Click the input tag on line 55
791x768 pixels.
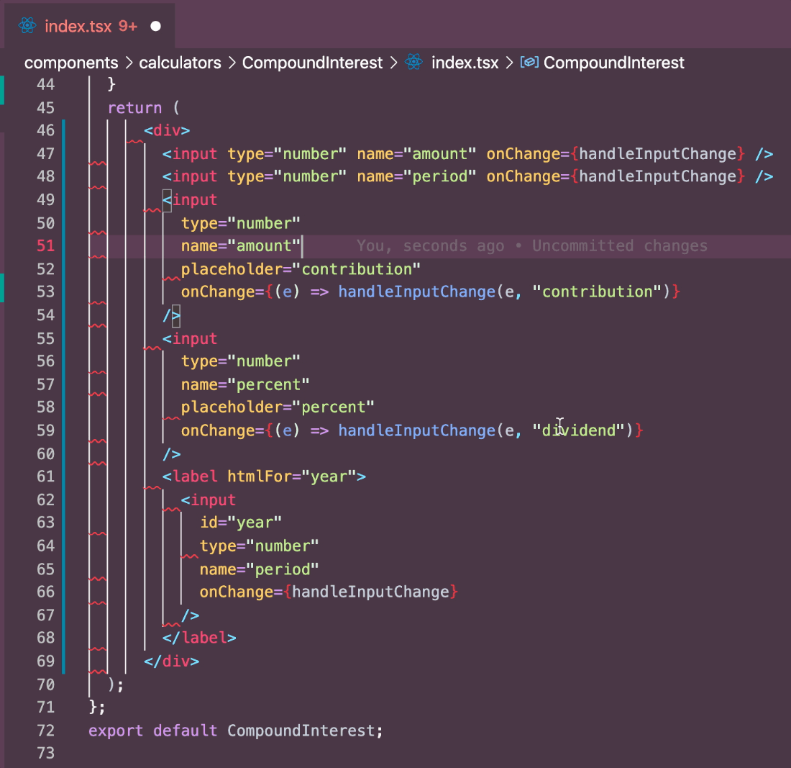point(190,338)
